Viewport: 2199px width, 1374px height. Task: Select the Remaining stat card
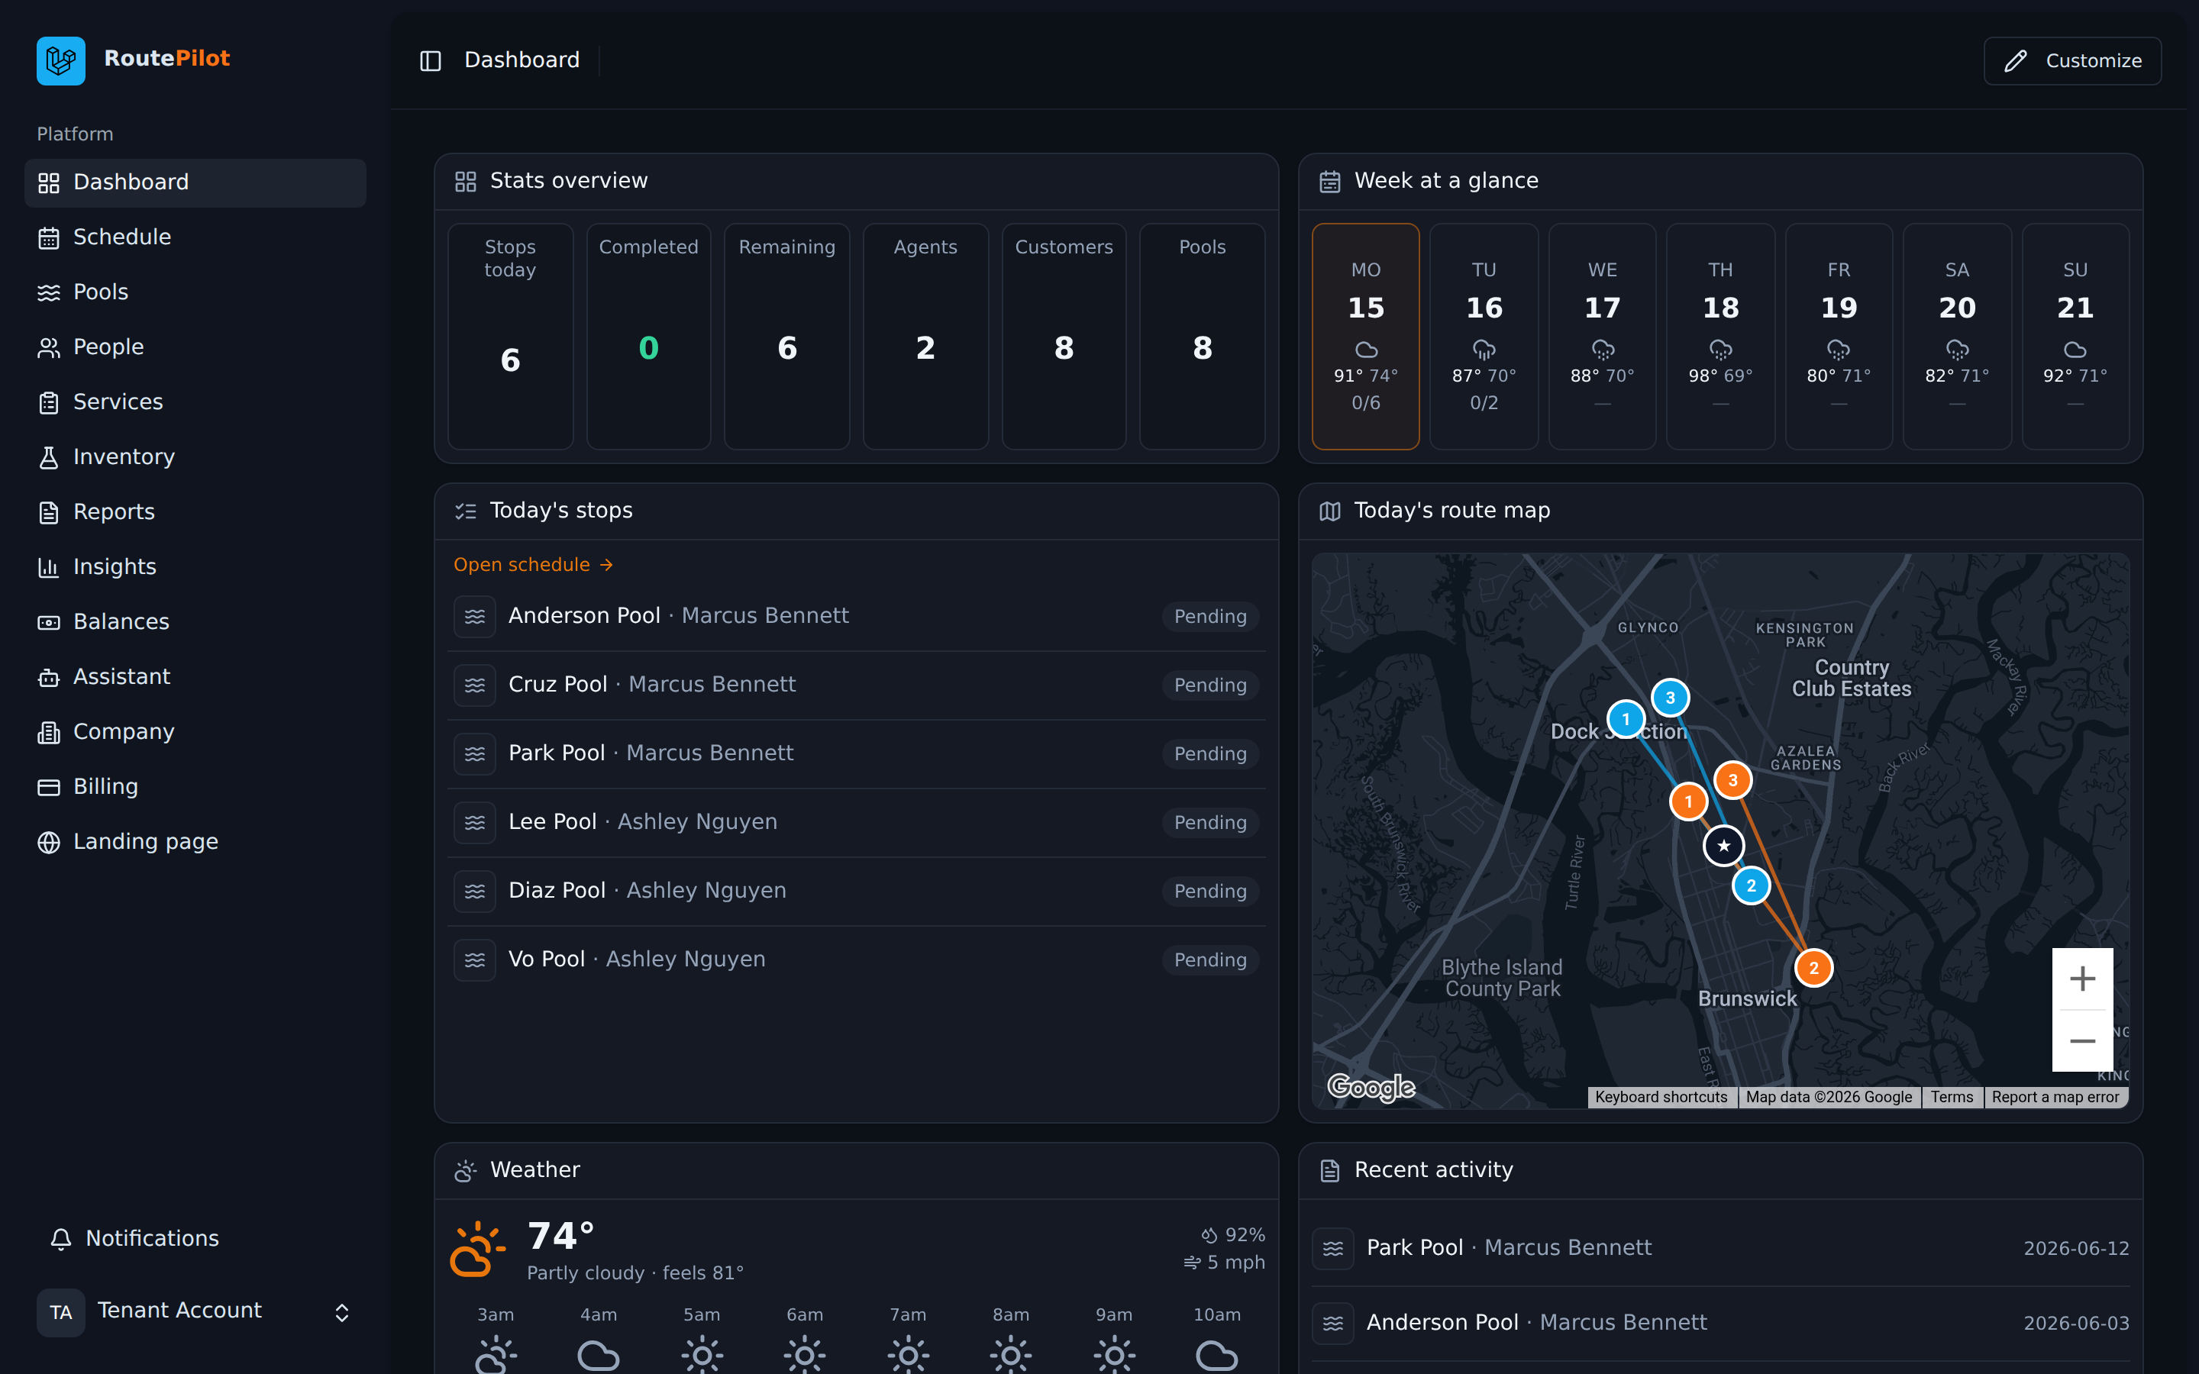point(787,336)
